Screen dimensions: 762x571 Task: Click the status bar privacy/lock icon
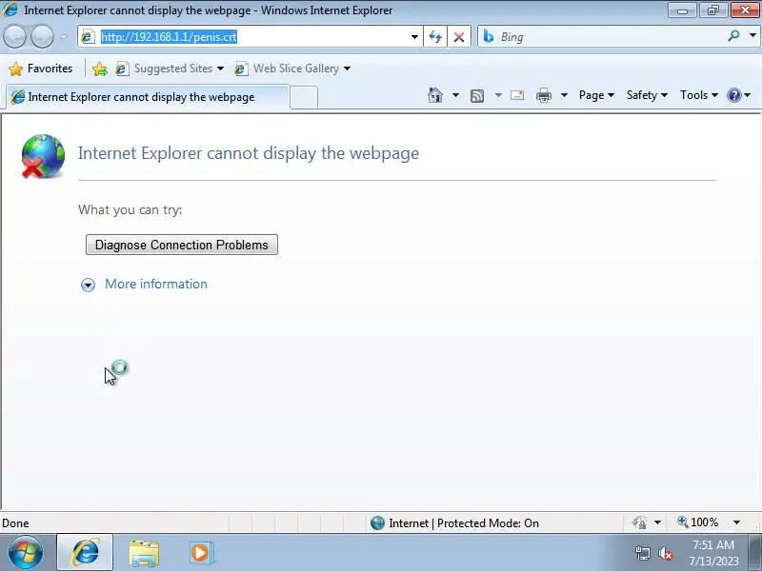point(639,522)
